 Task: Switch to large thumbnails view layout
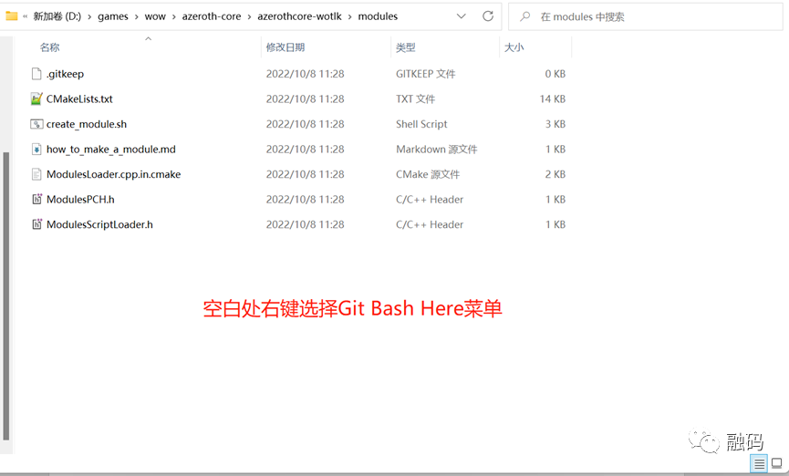click(x=776, y=464)
